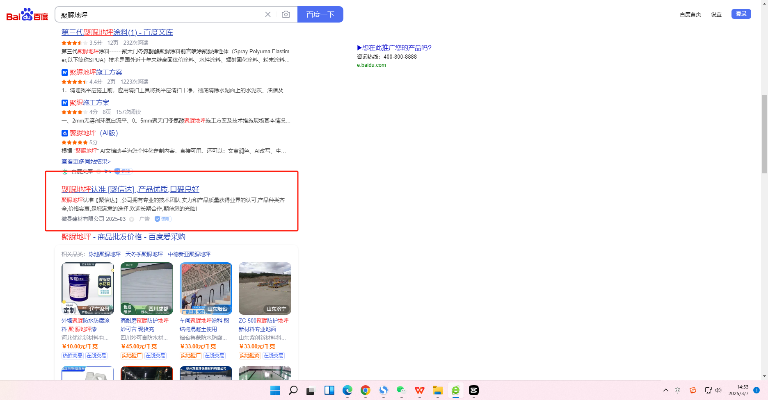
Task: Open the 山东烟台 product thumbnail
Action: click(x=206, y=289)
